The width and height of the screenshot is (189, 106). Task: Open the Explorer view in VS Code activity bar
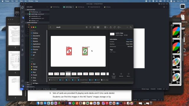point(22,7)
